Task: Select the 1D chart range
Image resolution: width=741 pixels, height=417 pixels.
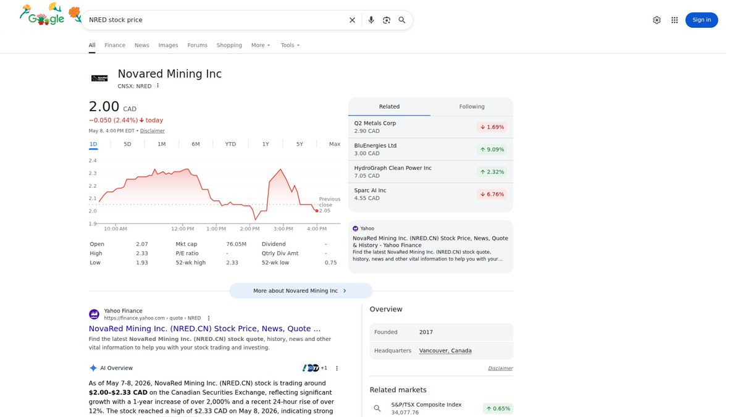Action: 93,144
